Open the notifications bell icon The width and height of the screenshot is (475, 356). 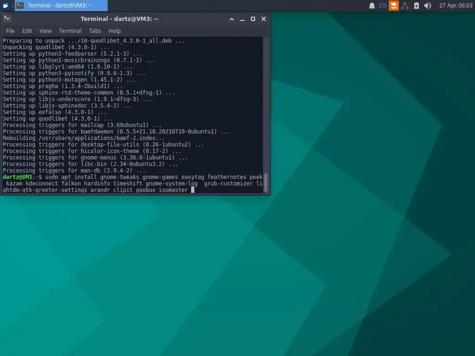pos(372,6)
